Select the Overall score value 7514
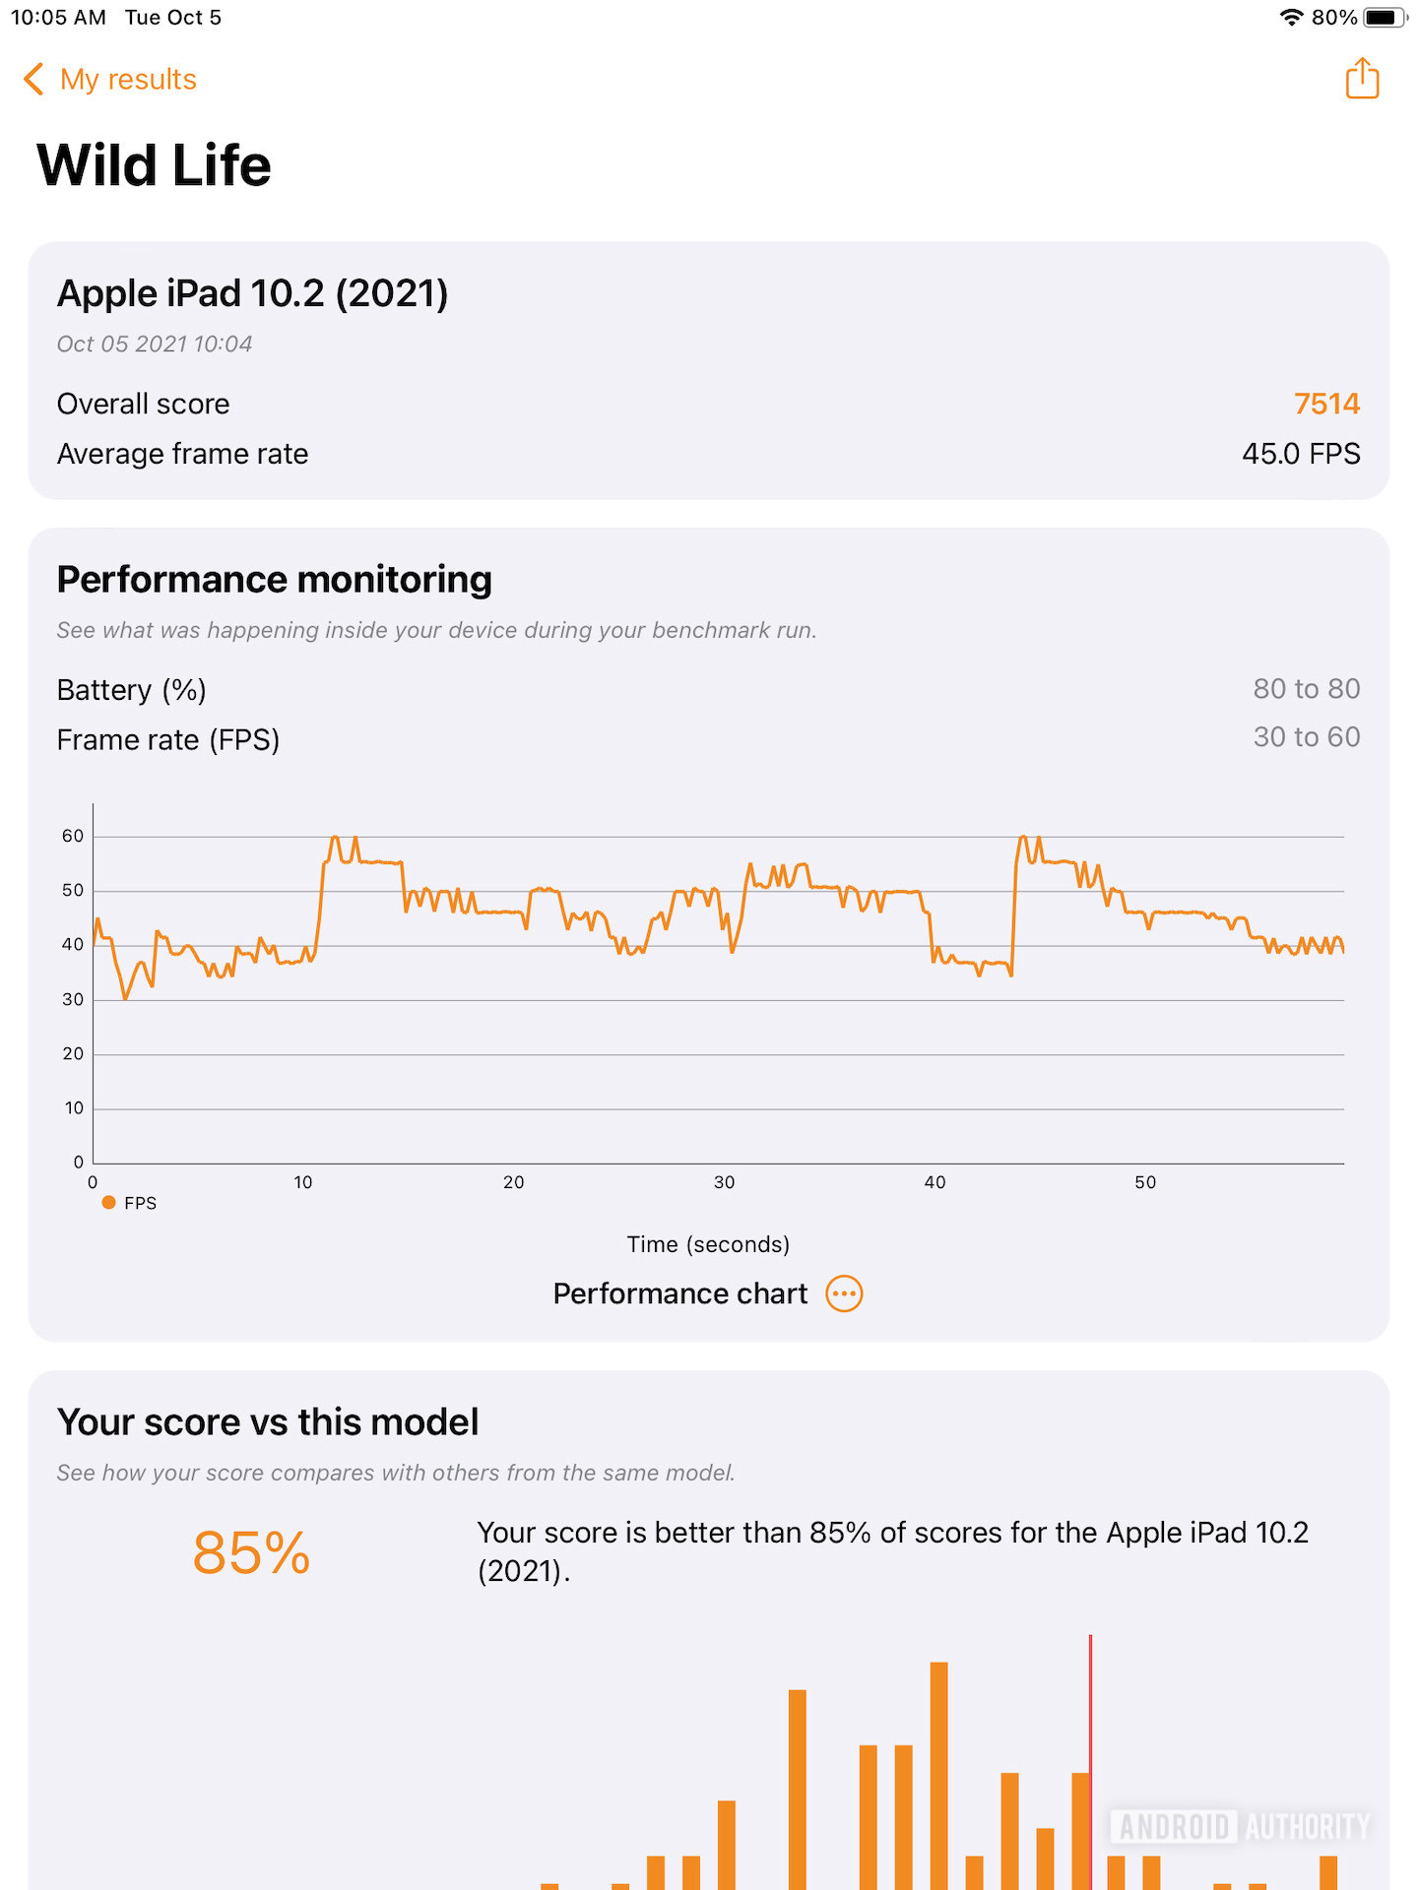Image resolution: width=1418 pixels, height=1890 pixels. click(1325, 404)
